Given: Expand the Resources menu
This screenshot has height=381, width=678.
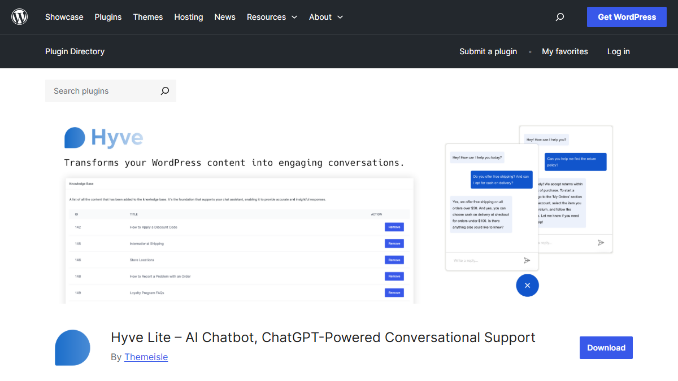Looking at the screenshot, I should [272, 17].
